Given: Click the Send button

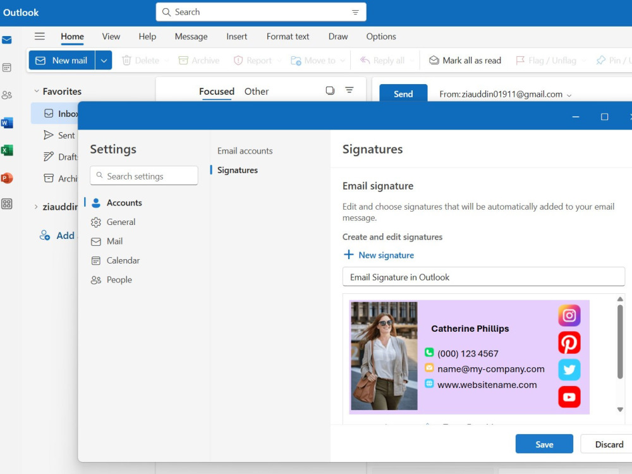Looking at the screenshot, I should [403, 94].
